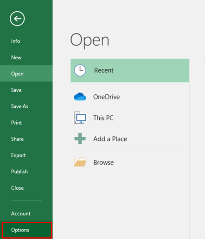Open the Share page
This screenshot has height=239, width=205.
point(26,139)
